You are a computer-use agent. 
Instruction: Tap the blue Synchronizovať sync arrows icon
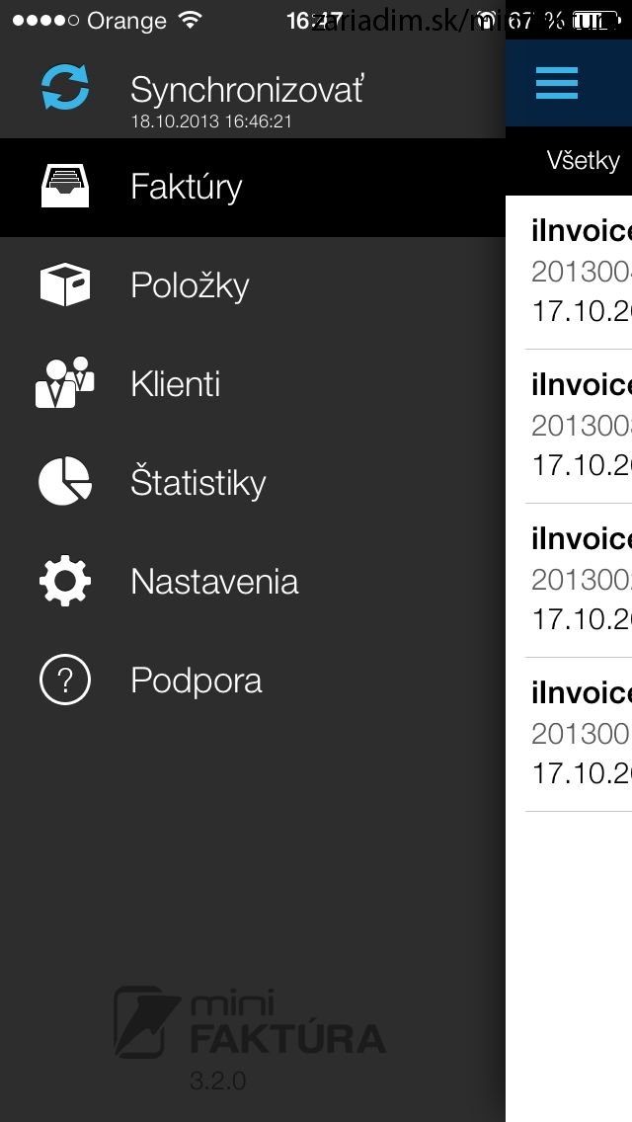pyautogui.click(x=65, y=87)
